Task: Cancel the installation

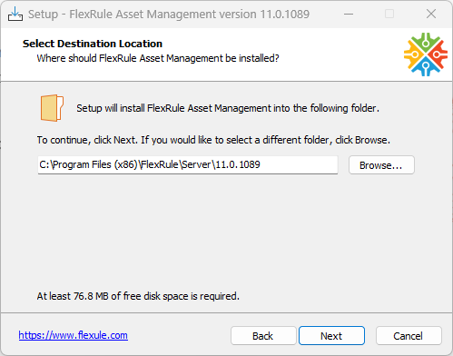Action: 409,336
